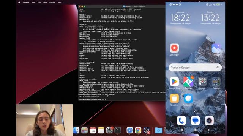Tap the 13:22 Москва clock widget
The height and width of the screenshot is (136, 243).
(210, 18)
